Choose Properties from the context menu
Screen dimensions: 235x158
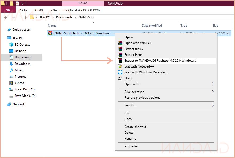(132, 146)
